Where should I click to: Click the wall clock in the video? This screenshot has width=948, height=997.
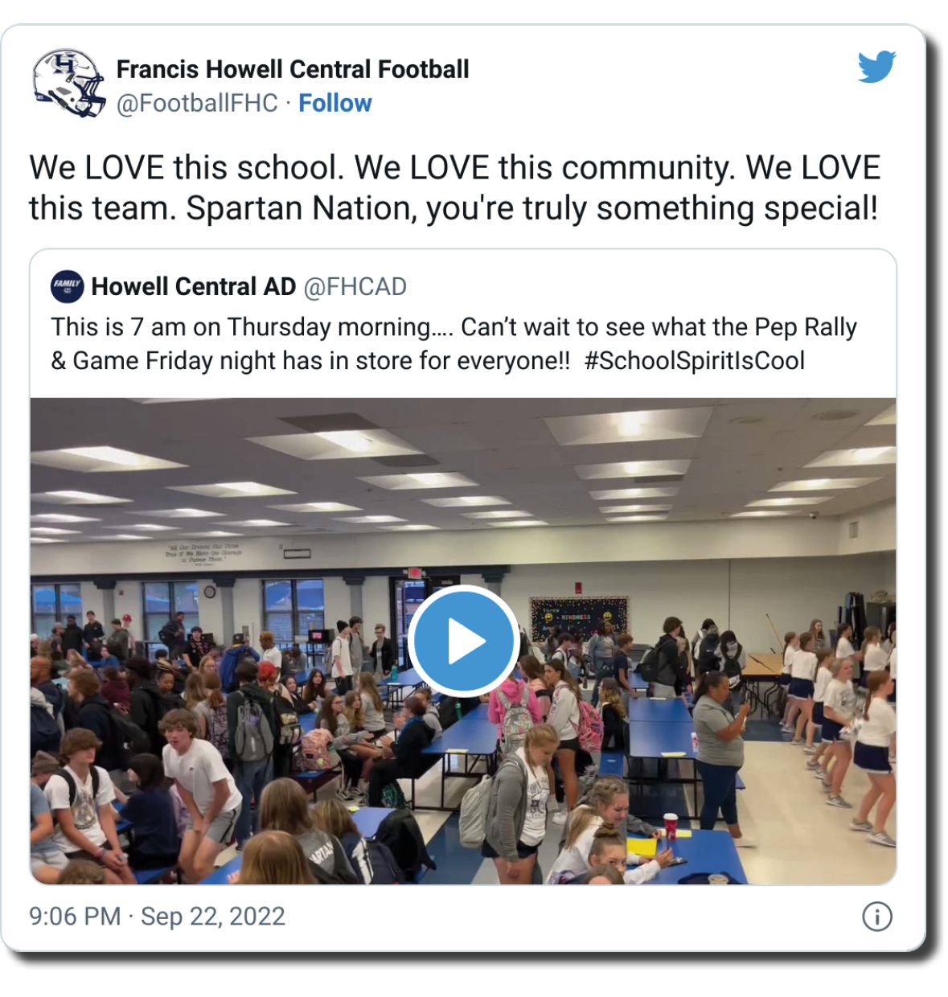210,592
